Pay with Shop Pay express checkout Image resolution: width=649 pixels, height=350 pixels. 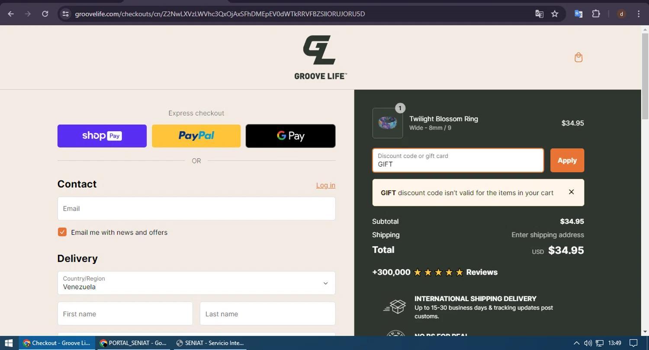(102, 136)
